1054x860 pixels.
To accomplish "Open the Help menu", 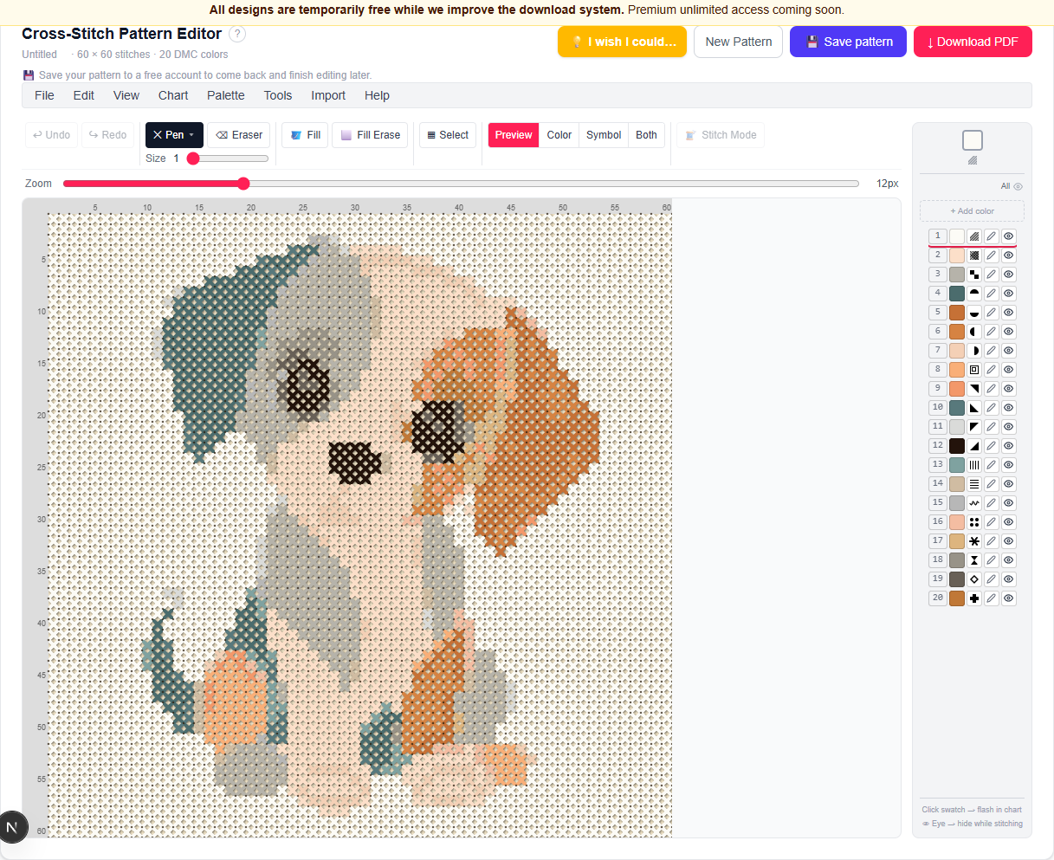I will [377, 95].
